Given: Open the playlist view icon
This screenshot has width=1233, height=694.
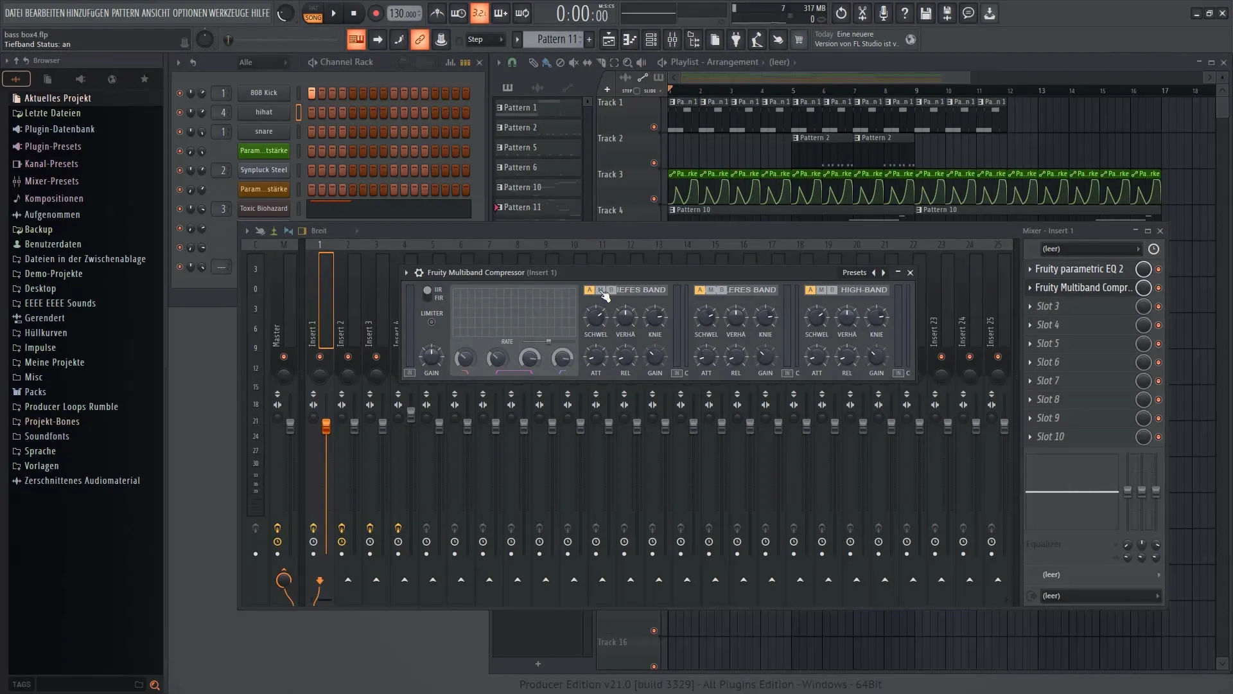Looking at the screenshot, I should point(609,40).
